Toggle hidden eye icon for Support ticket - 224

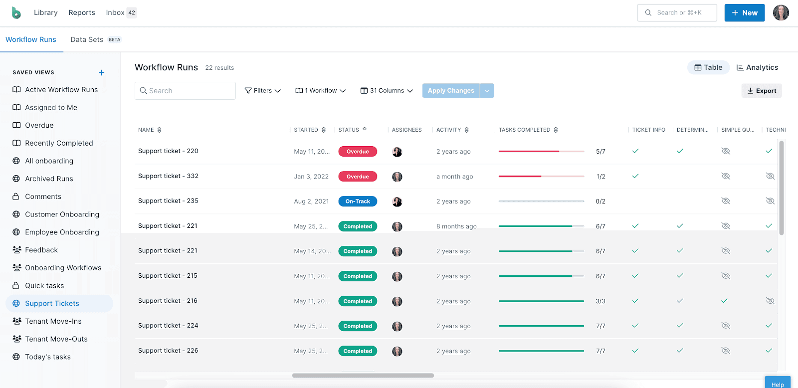click(726, 326)
